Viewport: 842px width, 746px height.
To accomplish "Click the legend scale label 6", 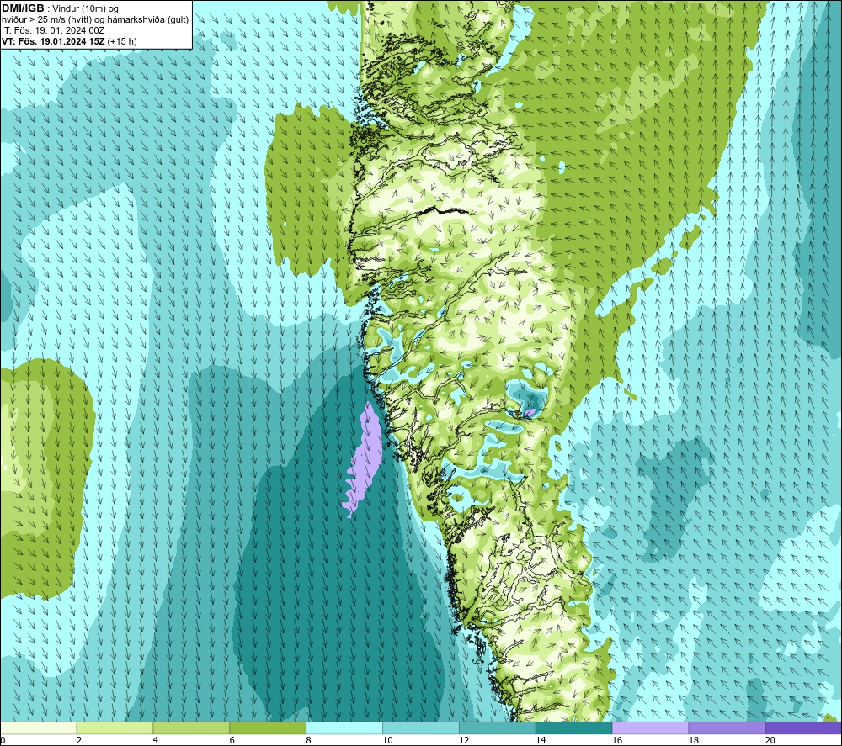I will (232, 740).
